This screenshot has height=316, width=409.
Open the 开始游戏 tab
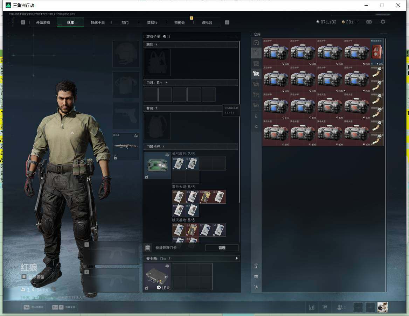pos(43,22)
